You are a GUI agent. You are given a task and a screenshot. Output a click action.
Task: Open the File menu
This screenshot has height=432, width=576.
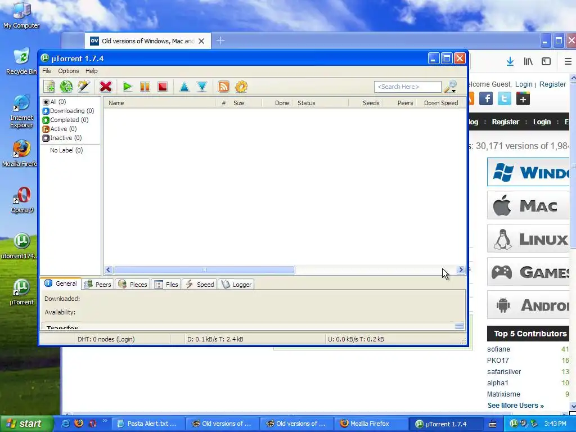(47, 71)
